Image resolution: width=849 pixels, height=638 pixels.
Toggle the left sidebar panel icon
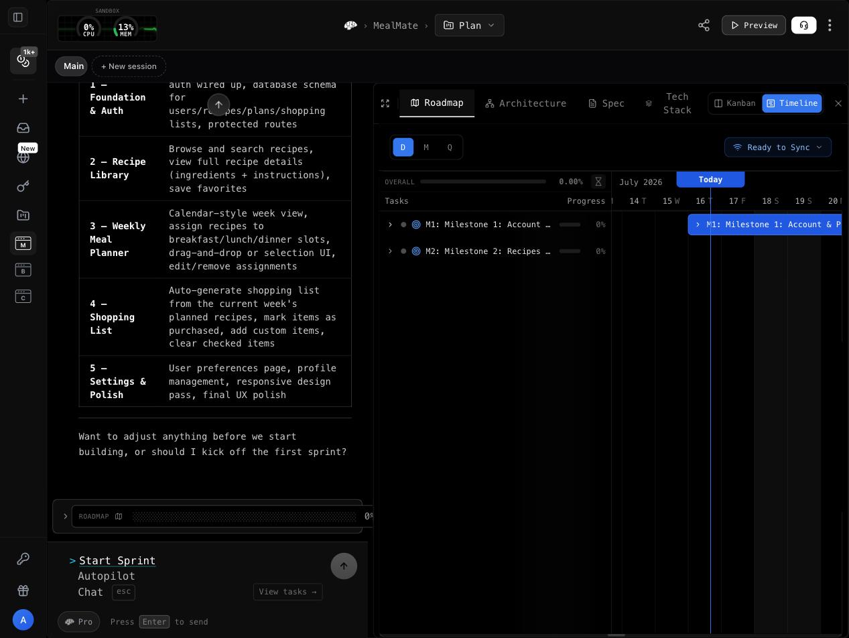pyautogui.click(x=18, y=17)
